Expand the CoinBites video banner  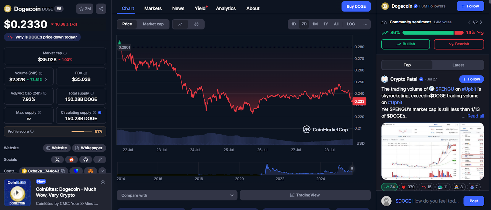click(x=103, y=182)
